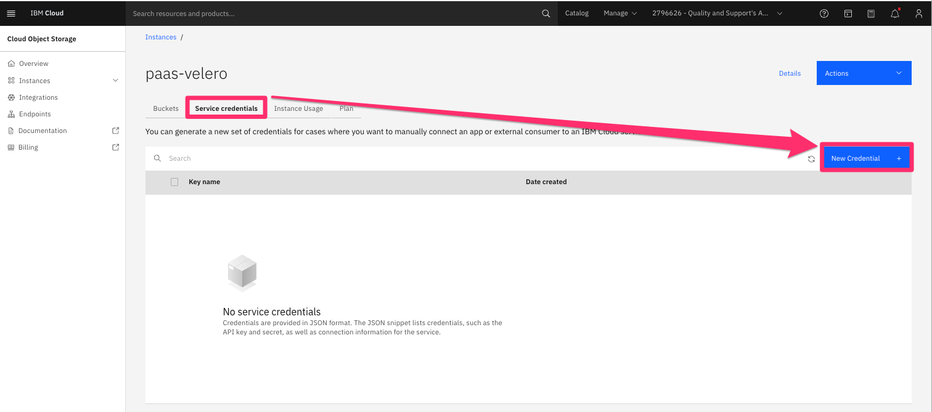Click the Cloud Object Storage sidebar title
The width and height of the screenshot is (932, 412).
tap(42, 39)
